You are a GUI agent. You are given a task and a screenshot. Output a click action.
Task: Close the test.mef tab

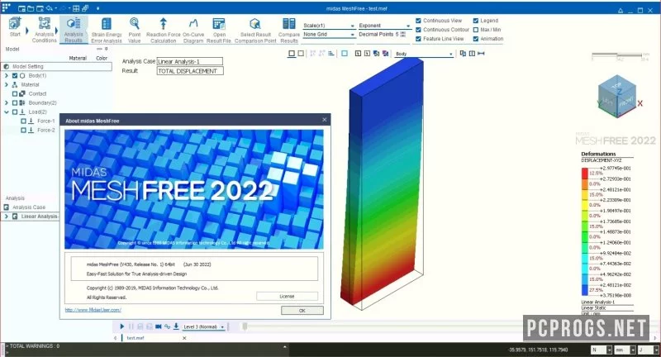point(184,338)
